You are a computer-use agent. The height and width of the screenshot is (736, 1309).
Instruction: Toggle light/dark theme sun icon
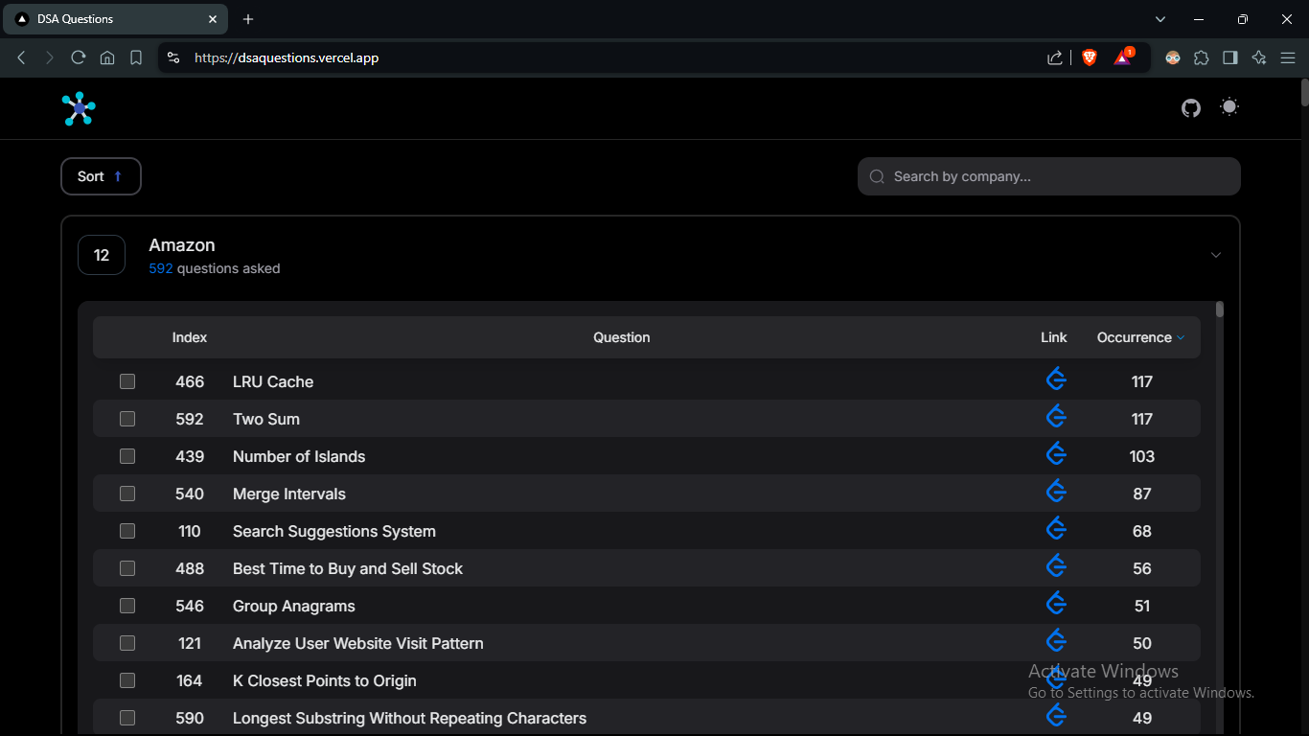click(x=1229, y=107)
